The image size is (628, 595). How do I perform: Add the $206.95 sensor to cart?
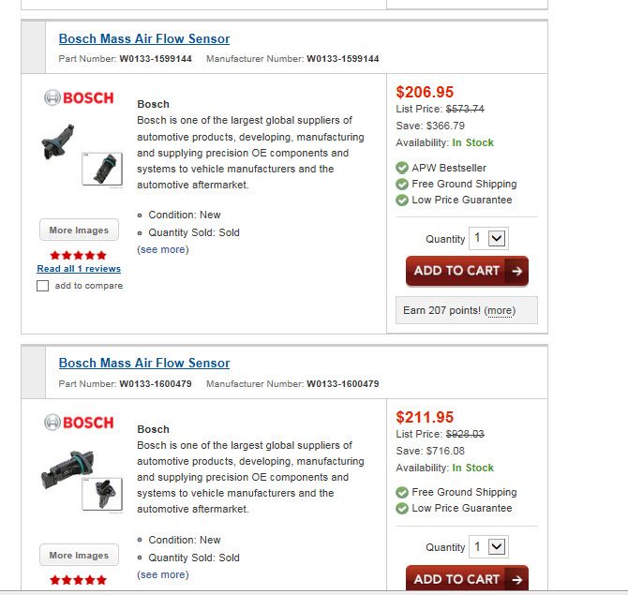coord(467,271)
